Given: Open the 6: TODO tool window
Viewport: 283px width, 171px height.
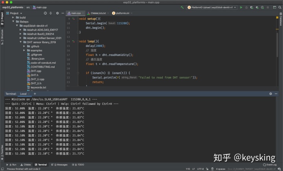Looking at the screenshot, I should tap(78, 165).
